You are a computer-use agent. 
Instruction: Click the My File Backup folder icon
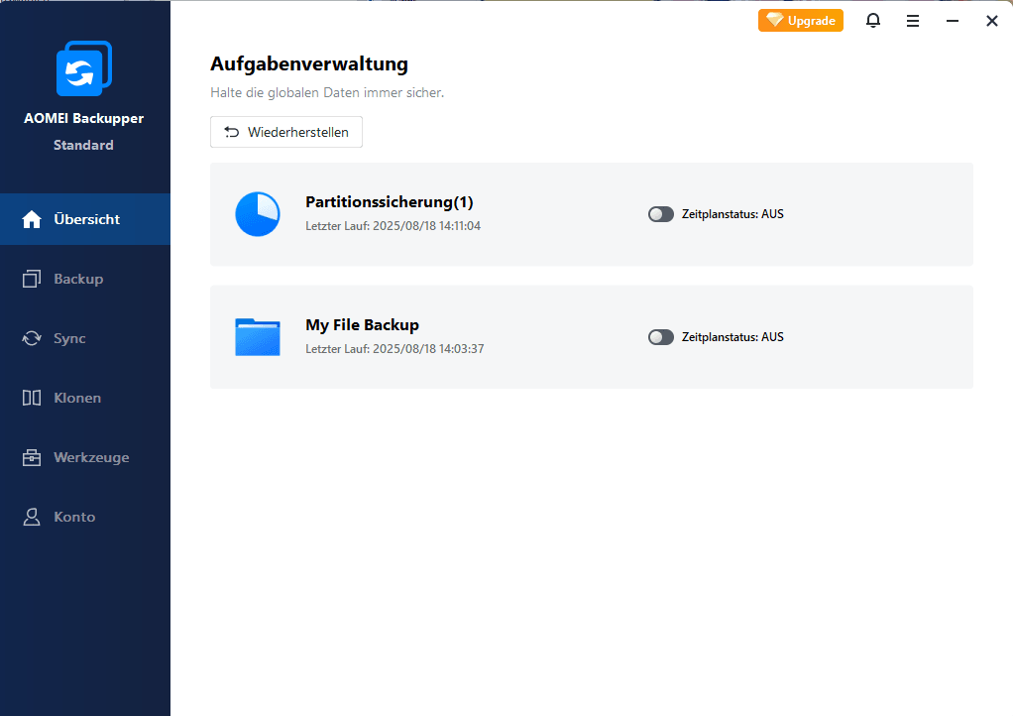pos(257,336)
